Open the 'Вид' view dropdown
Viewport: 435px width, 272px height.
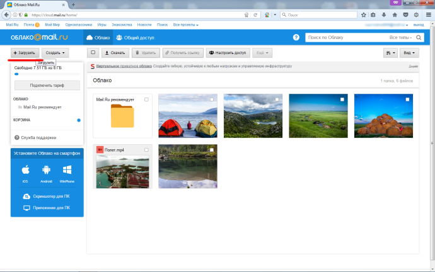(x=410, y=54)
